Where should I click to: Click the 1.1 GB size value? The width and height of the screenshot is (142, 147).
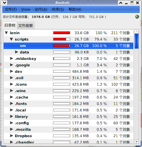tap(83, 65)
